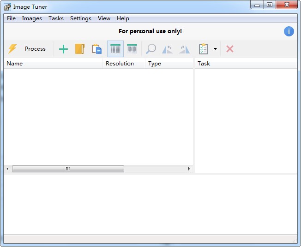The width and height of the screenshot is (301, 247).
Task: Click the Task column header
Action: point(246,64)
